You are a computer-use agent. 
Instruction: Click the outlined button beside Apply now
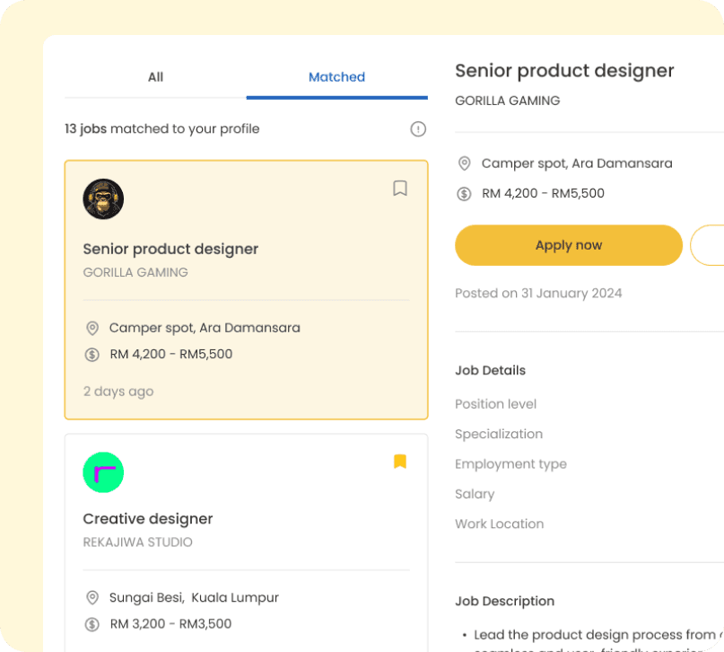708,245
